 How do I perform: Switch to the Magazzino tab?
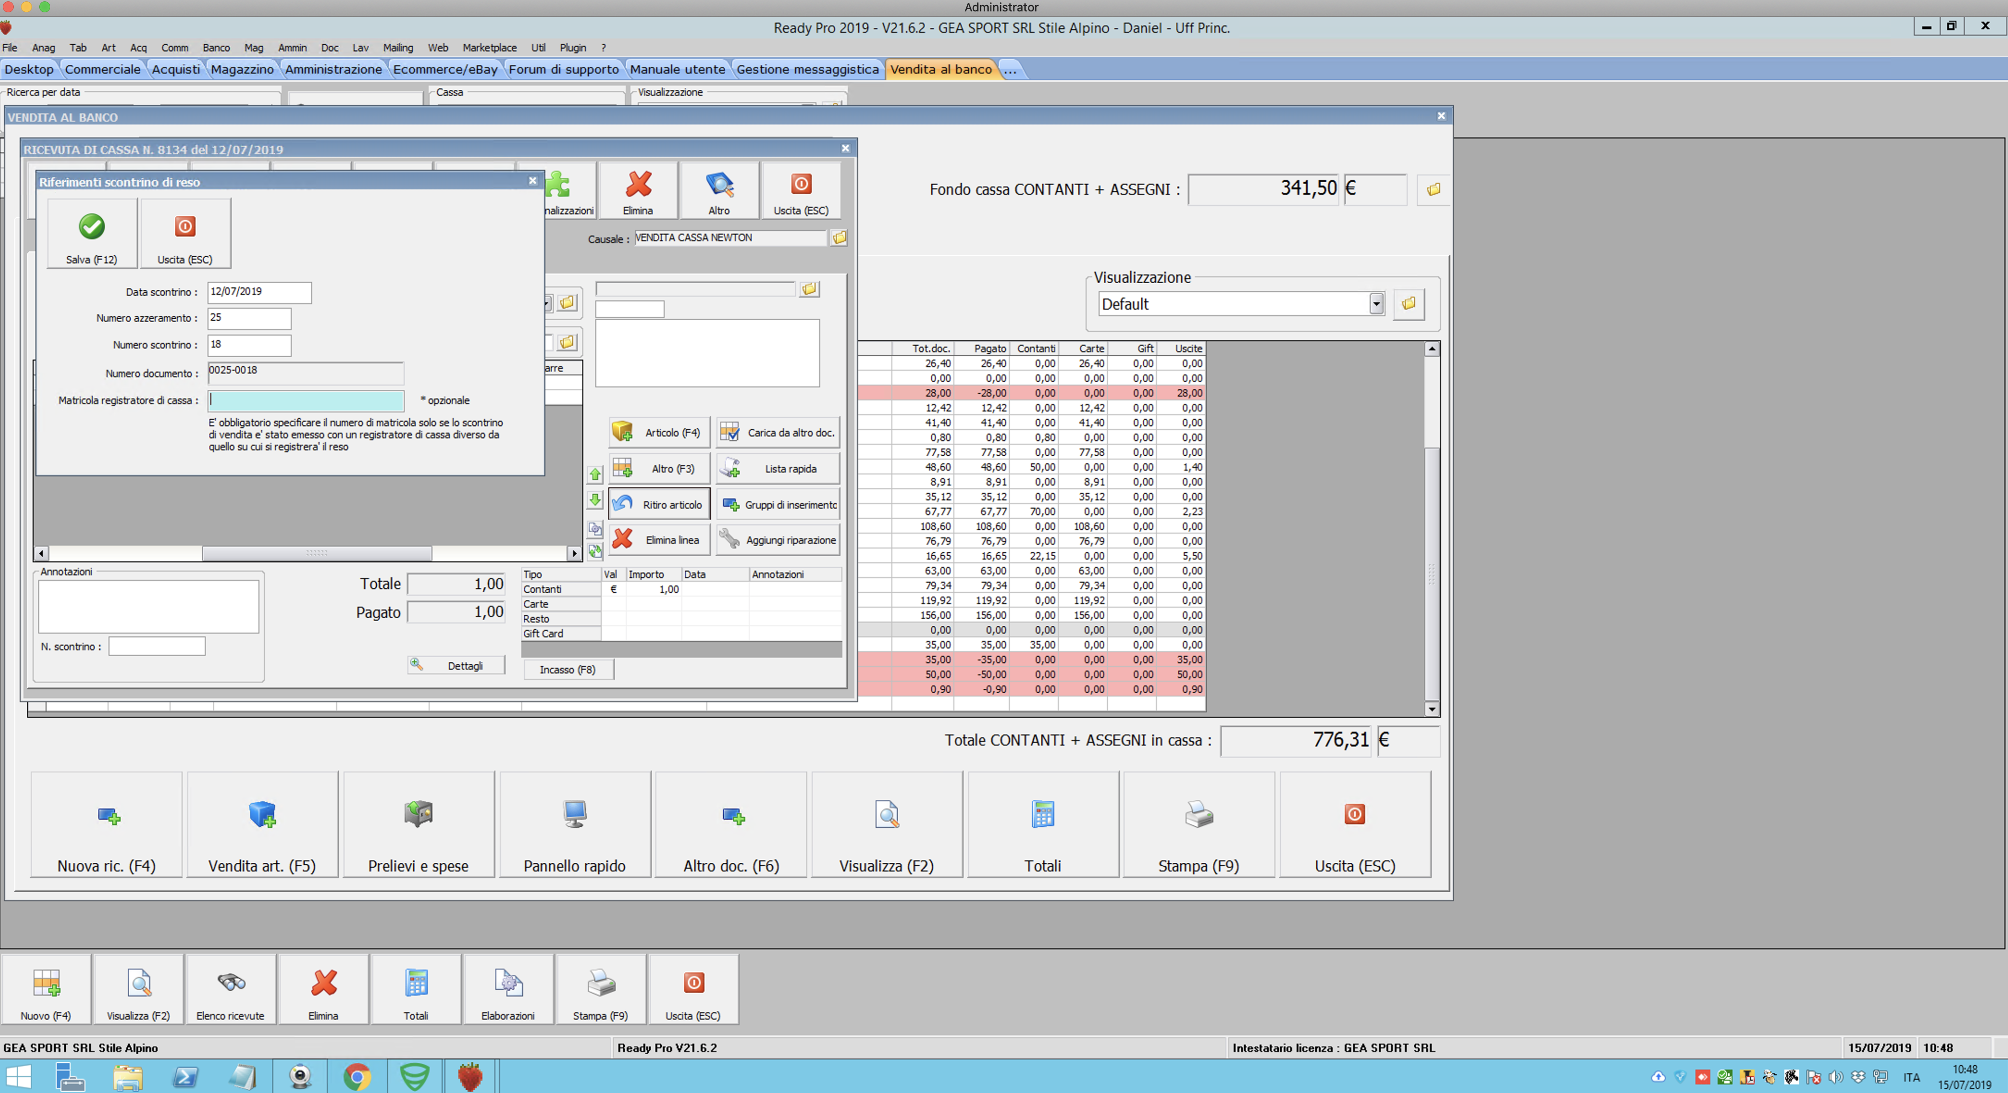tap(242, 69)
